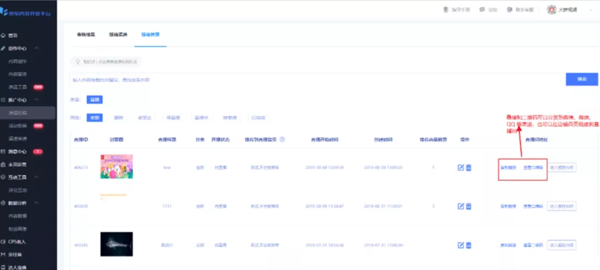The height and width of the screenshot is (270, 600).
Task: Collapse the '创作中心' sidebar section
Action: [36, 48]
